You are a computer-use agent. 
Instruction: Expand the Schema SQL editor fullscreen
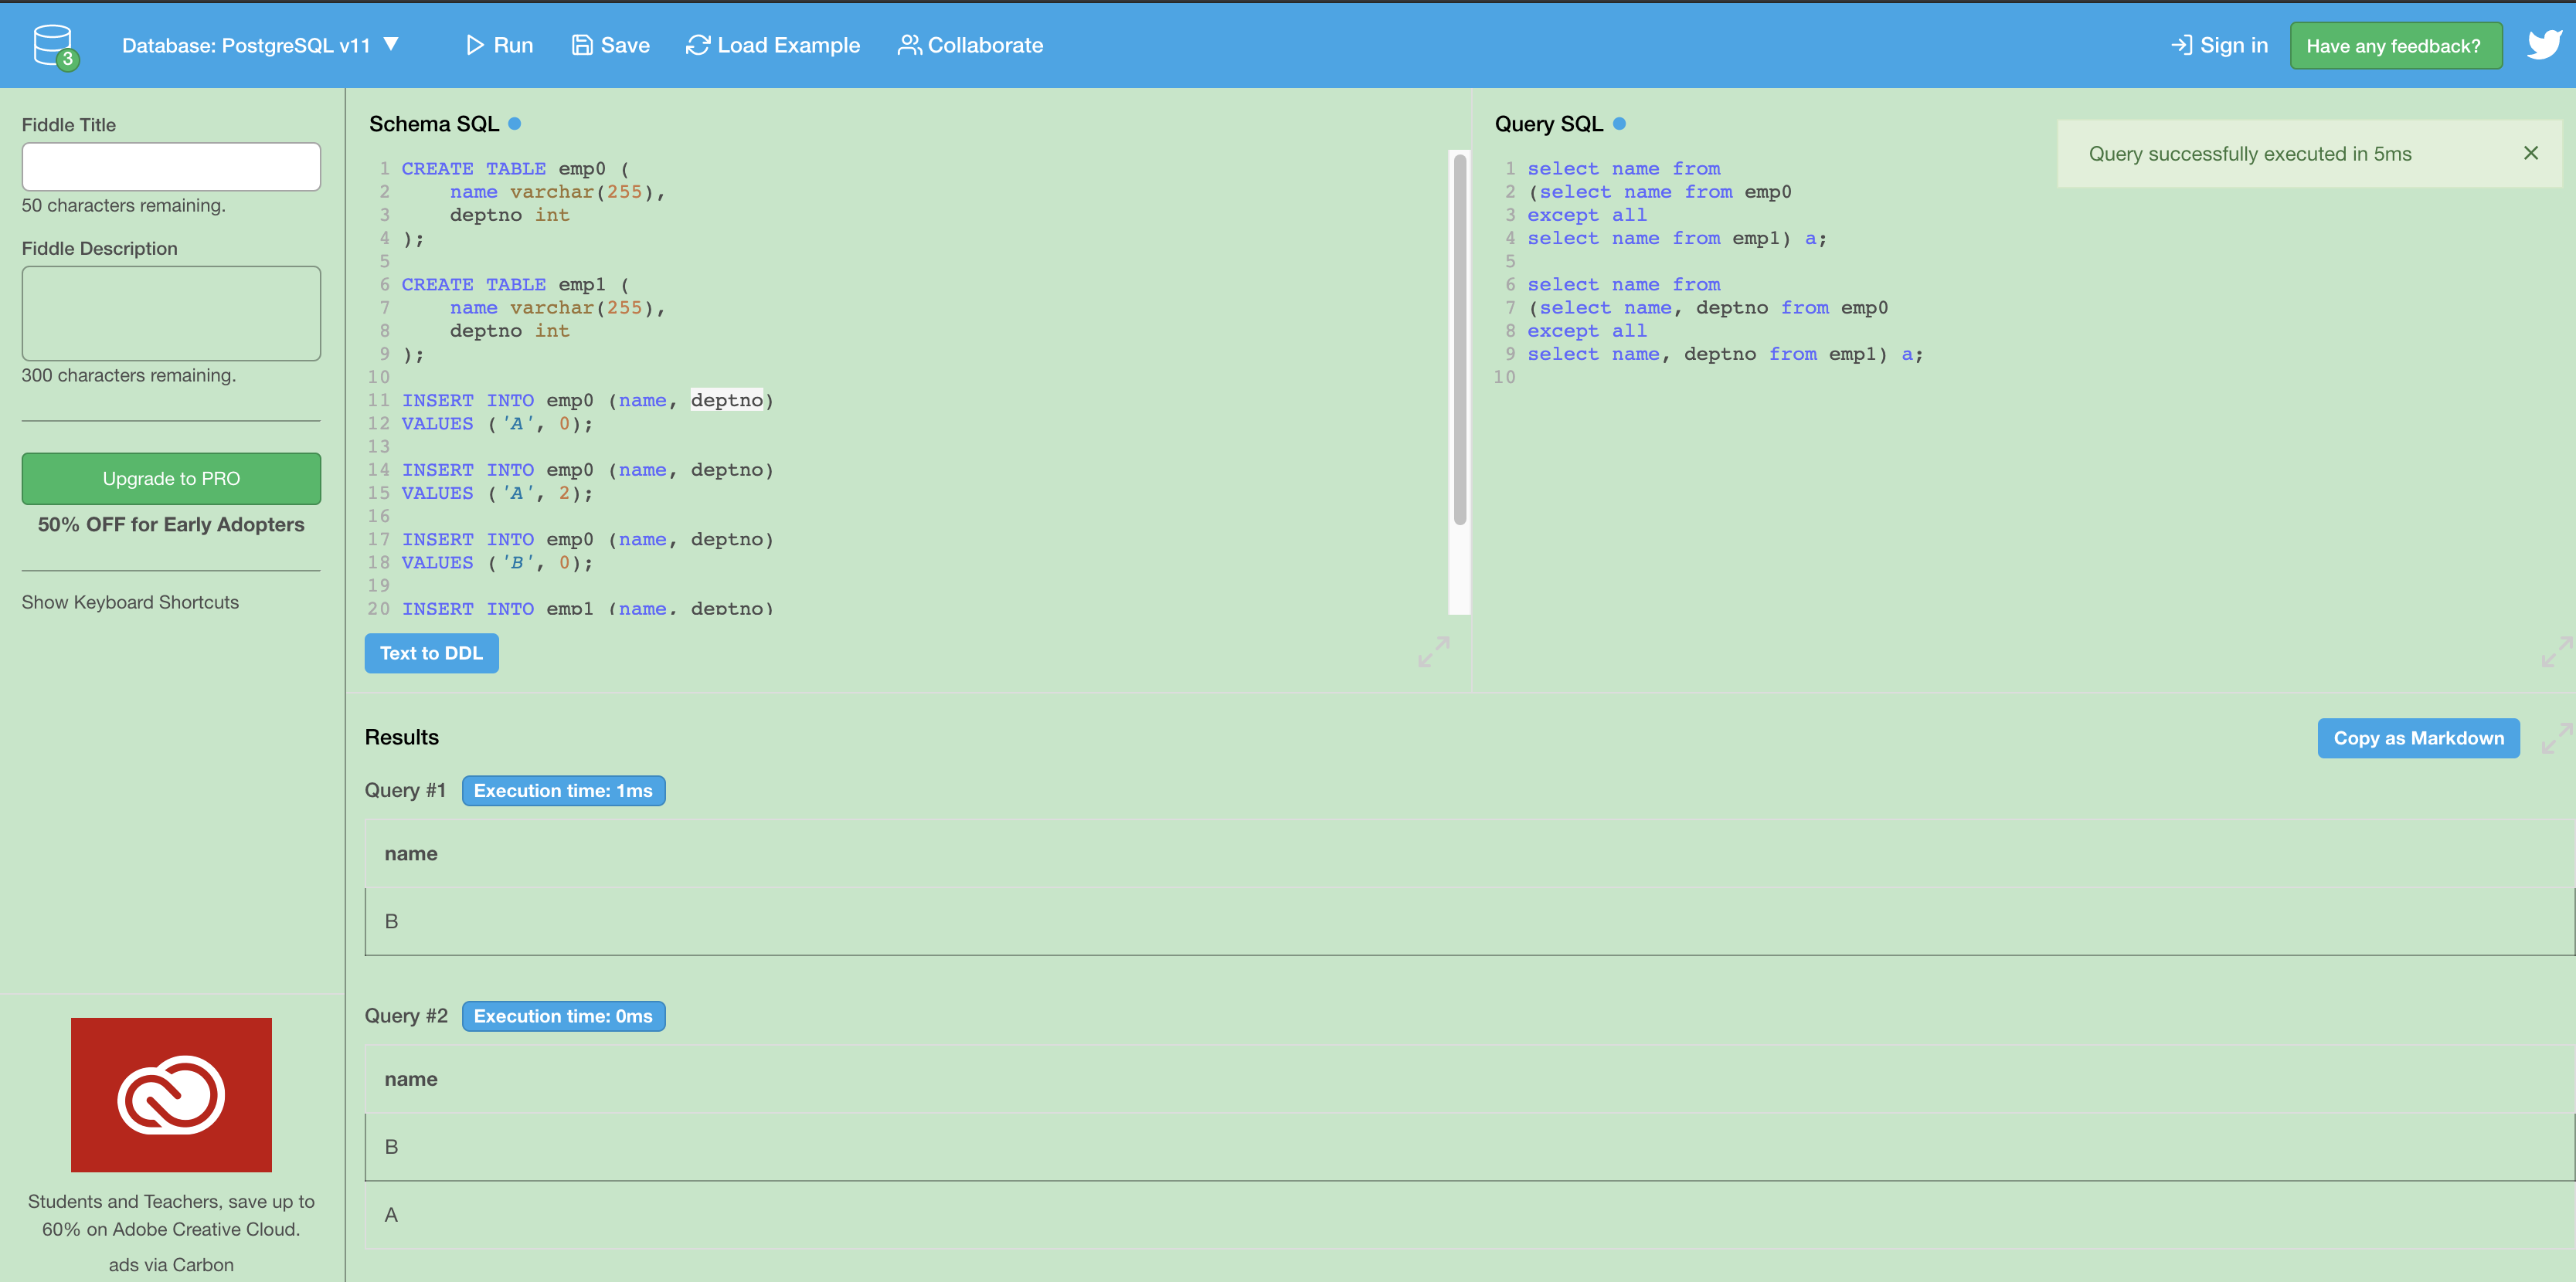[1433, 653]
